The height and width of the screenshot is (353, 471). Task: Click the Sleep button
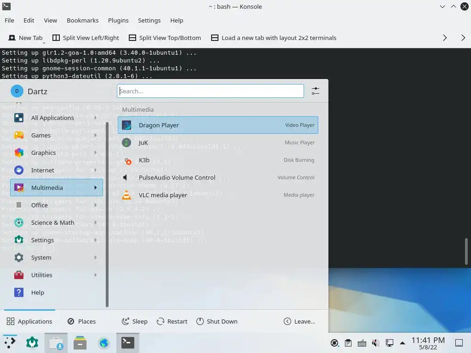click(135, 321)
